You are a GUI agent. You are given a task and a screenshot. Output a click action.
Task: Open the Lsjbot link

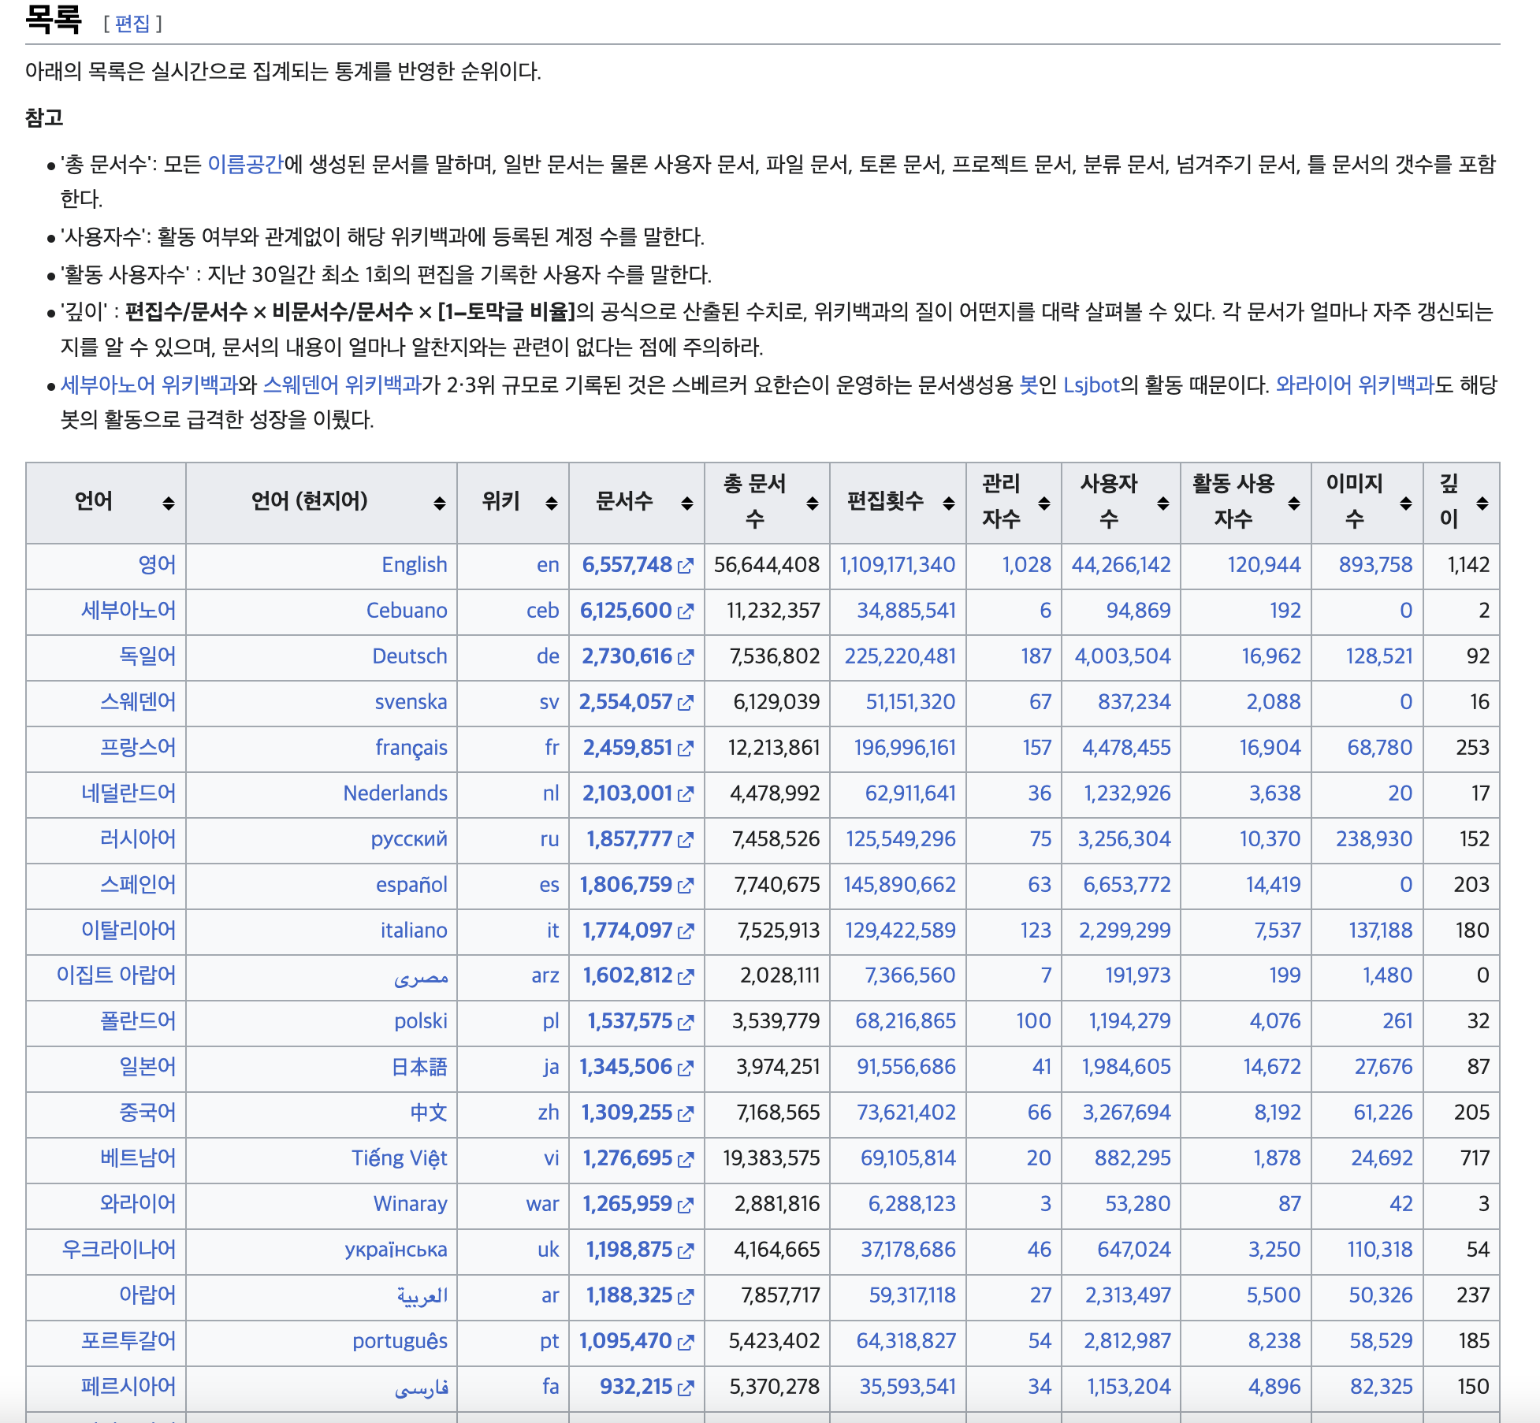tap(1091, 385)
